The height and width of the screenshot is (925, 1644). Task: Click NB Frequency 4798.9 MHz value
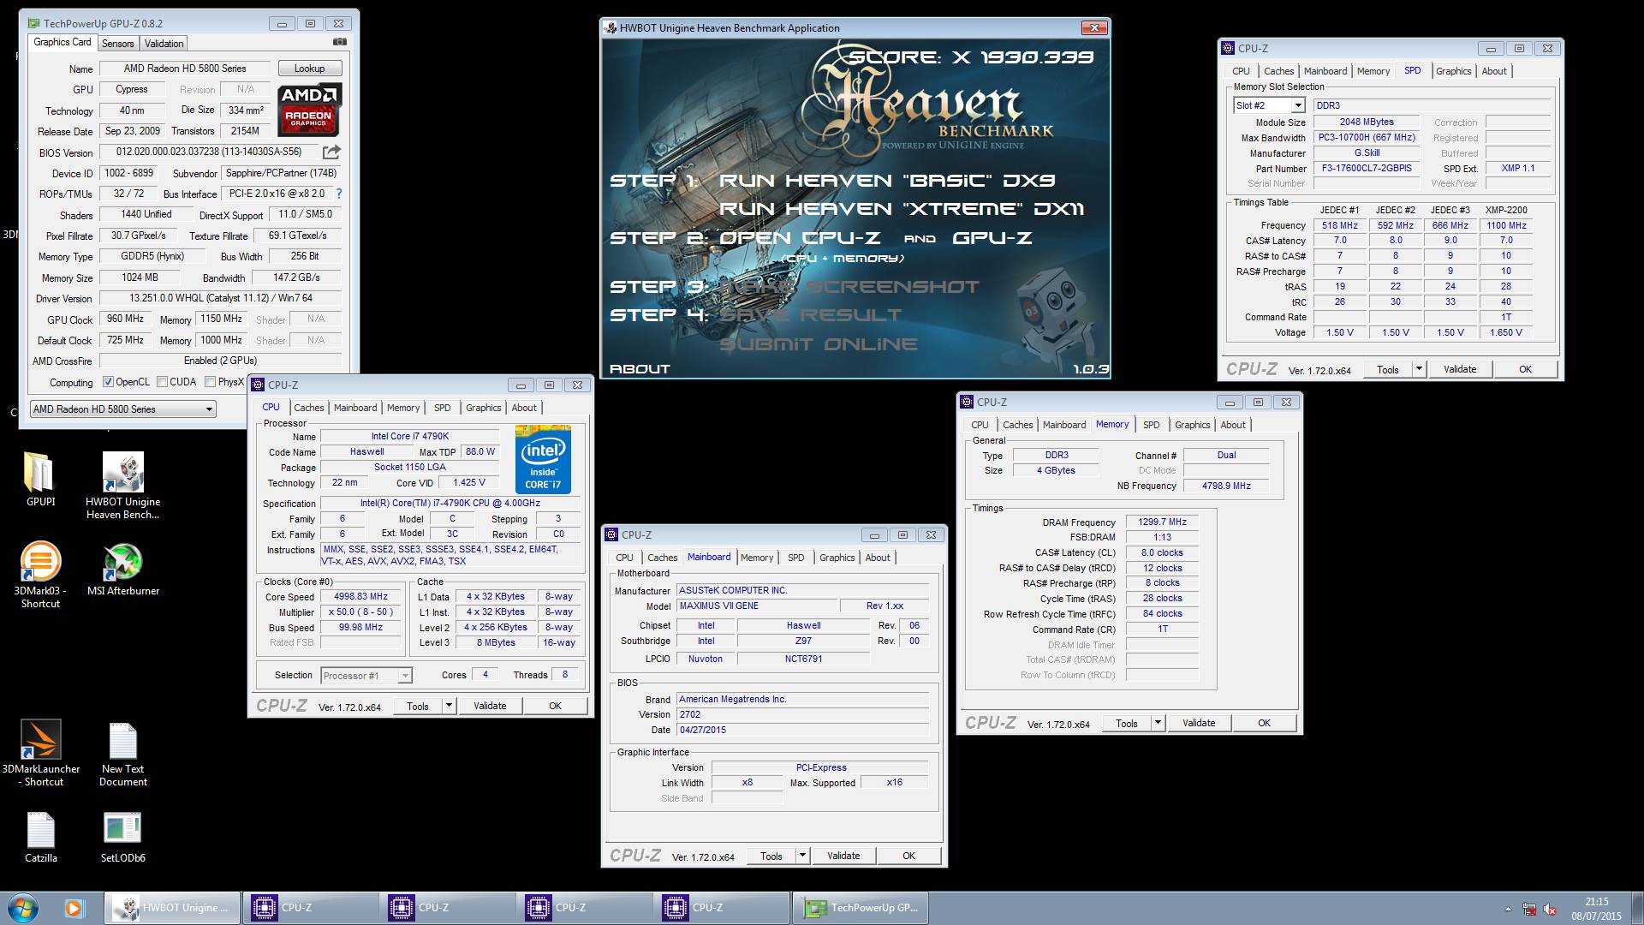click(x=1226, y=486)
